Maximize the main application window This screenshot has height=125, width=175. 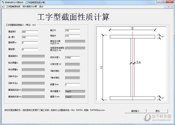point(163,2)
